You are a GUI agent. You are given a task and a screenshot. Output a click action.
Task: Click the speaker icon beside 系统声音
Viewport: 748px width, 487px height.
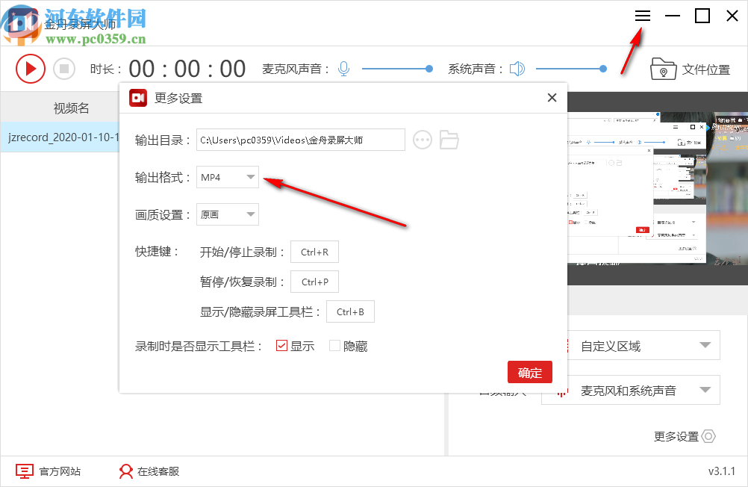pyautogui.click(x=517, y=68)
